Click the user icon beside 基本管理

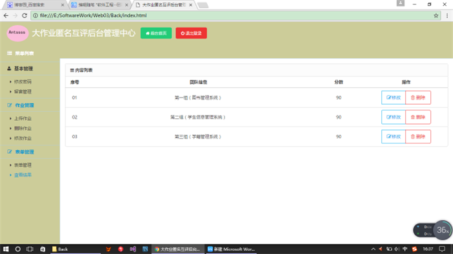(9, 69)
